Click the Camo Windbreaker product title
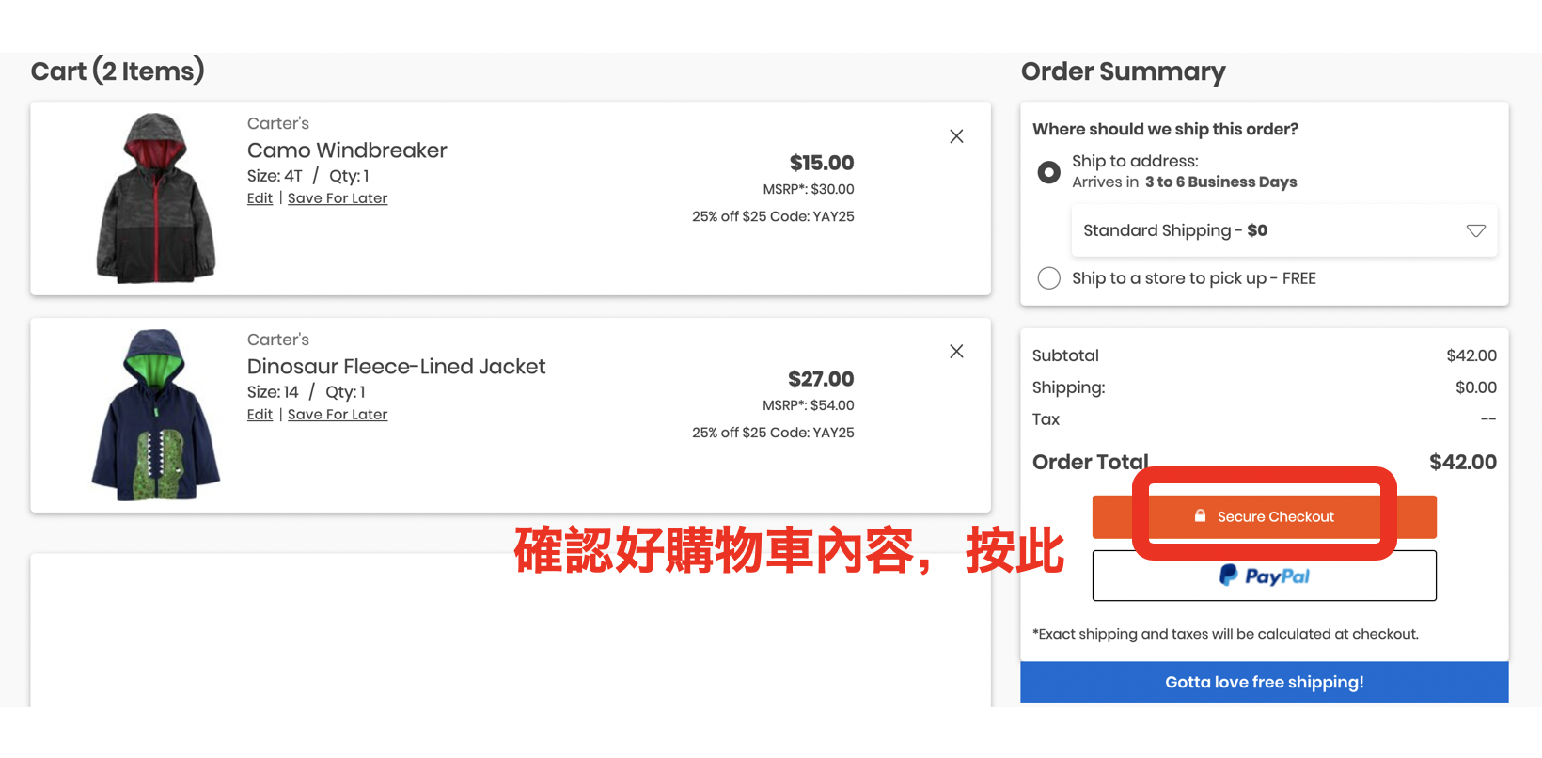This screenshot has height=758, width=1542. tap(347, 150)
